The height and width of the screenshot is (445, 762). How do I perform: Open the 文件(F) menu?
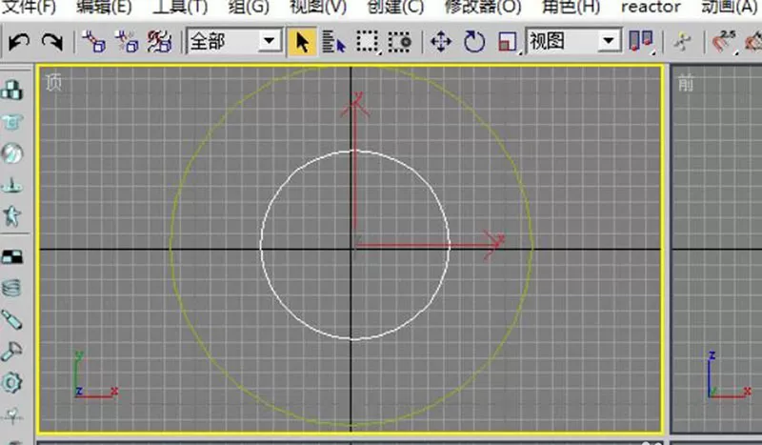click(x=29, y=7)
